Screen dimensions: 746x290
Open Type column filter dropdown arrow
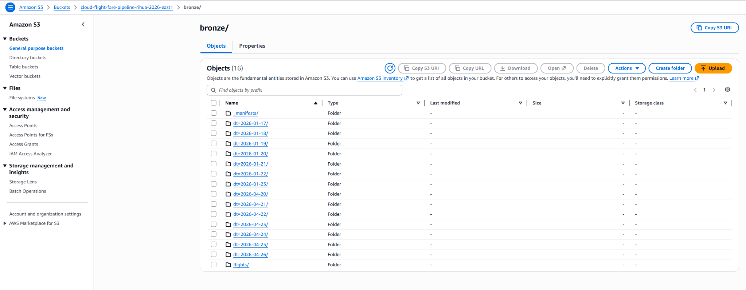click(418, 103)
